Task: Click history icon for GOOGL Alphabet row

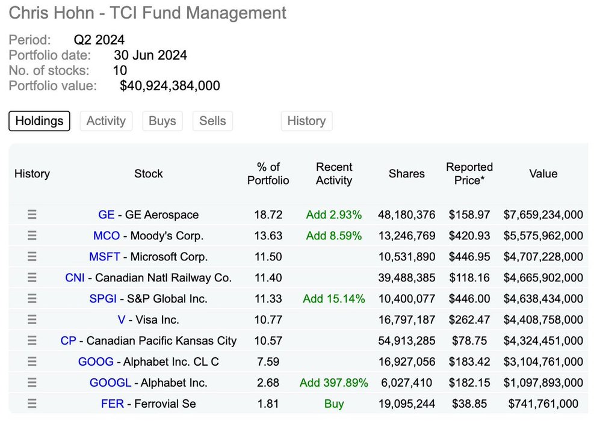Action: point(32,383)
